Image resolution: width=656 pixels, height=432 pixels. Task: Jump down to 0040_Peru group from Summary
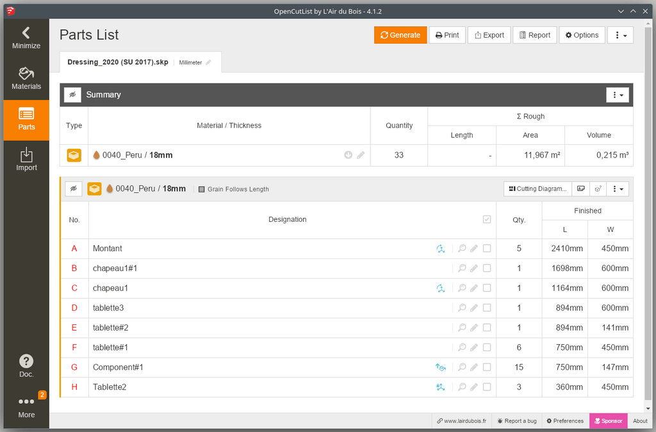(x=348, y=155)
